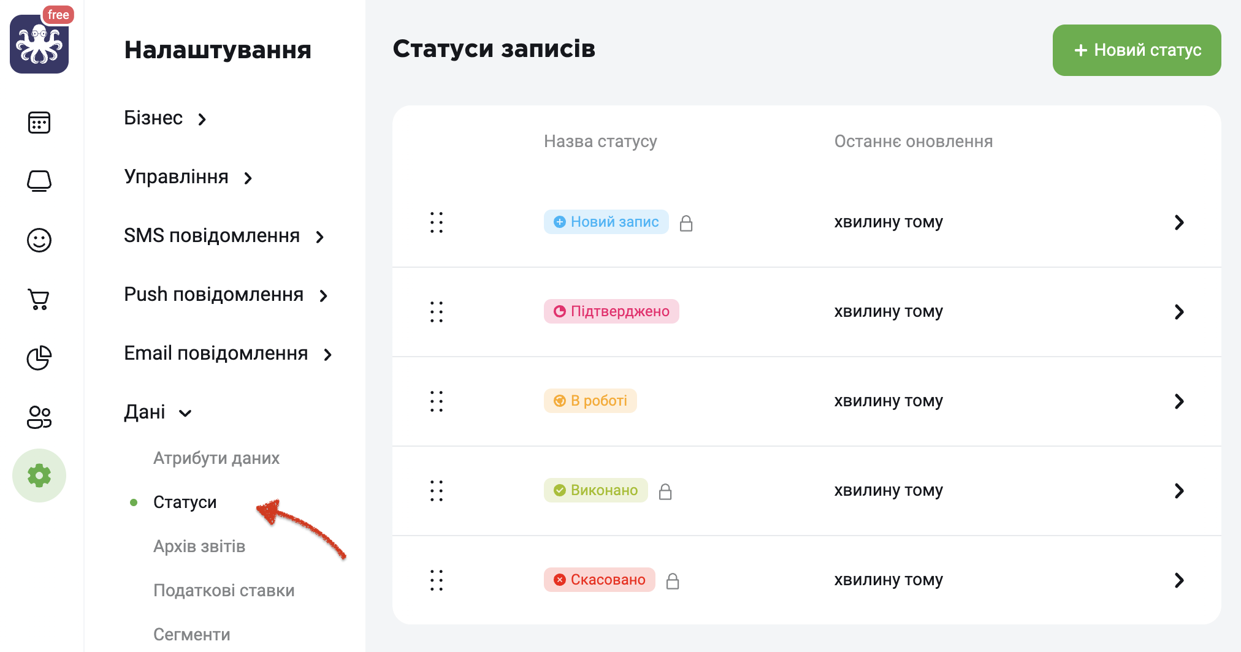Grab drag handle of В роботі row
Viewport: 1241px width, 652px height.
(437, 401)
